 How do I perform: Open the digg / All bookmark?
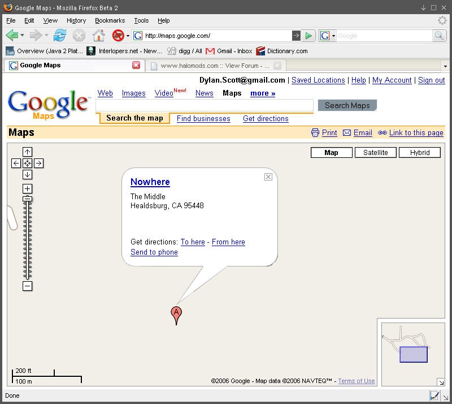(185, 51)
